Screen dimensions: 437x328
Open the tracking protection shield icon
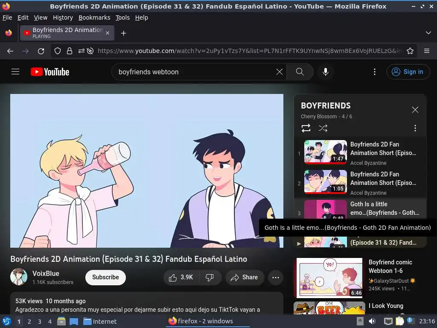pyautogui.click(x=58, y=51)
